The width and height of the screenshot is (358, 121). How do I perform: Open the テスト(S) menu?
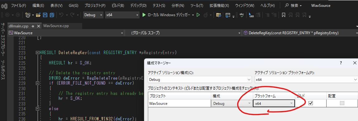coord(159,6)
